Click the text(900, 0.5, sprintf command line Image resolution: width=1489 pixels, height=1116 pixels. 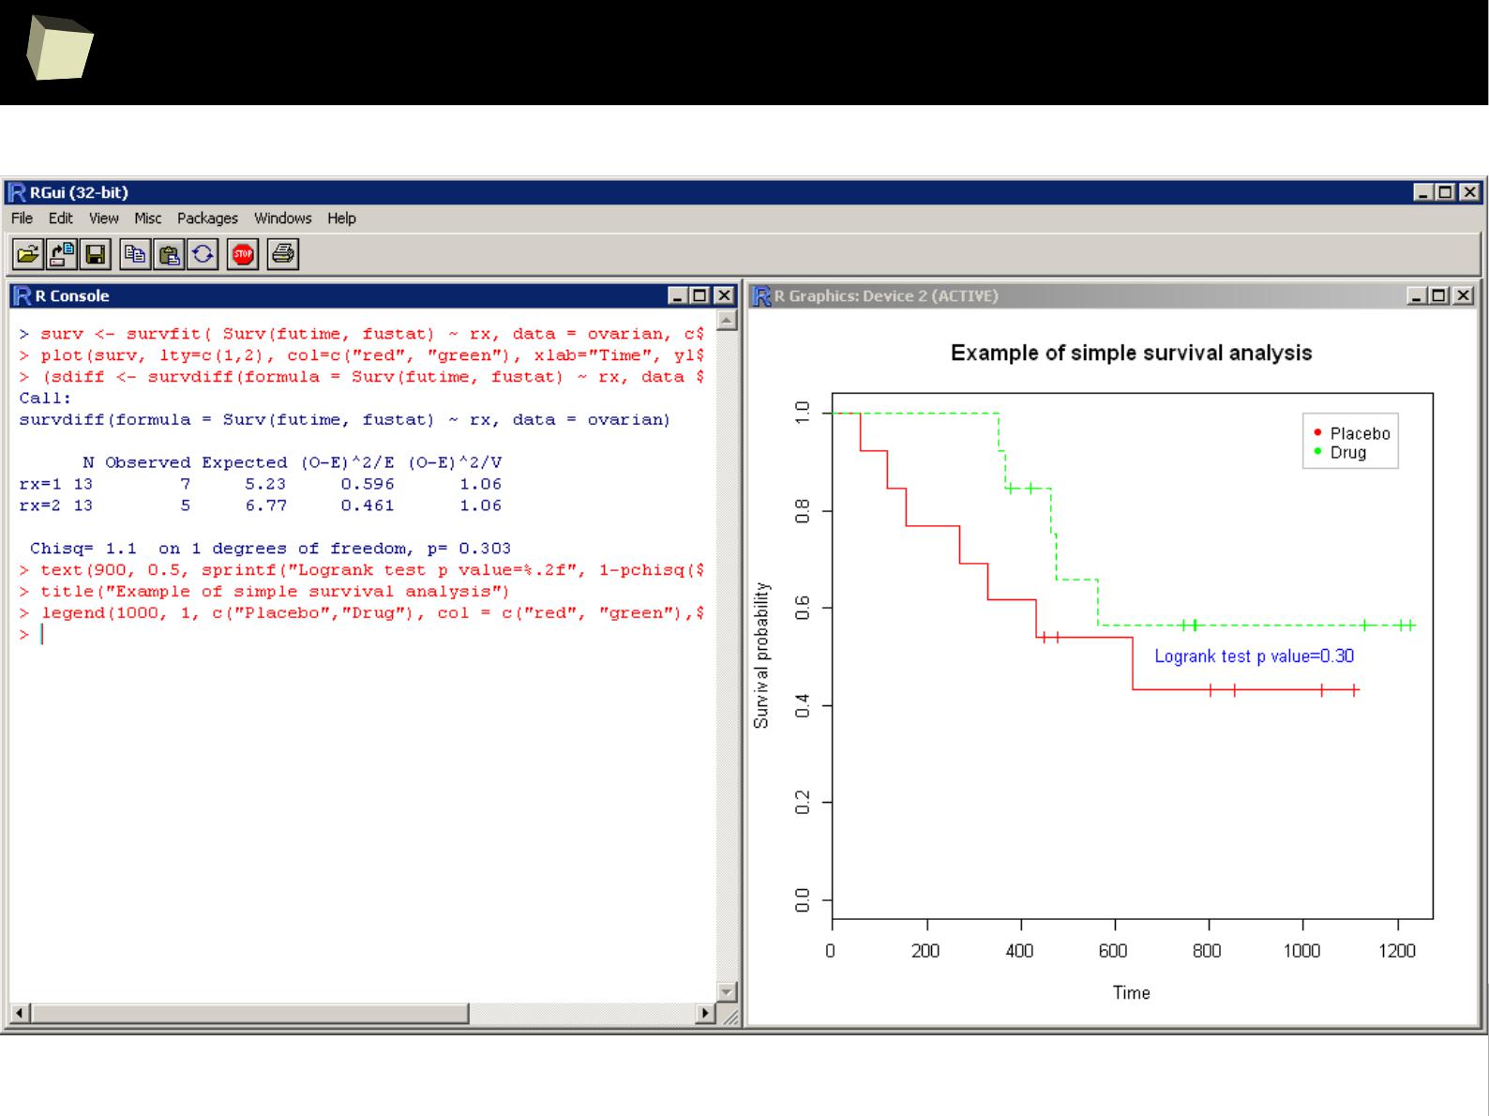[x=362, y=570]
